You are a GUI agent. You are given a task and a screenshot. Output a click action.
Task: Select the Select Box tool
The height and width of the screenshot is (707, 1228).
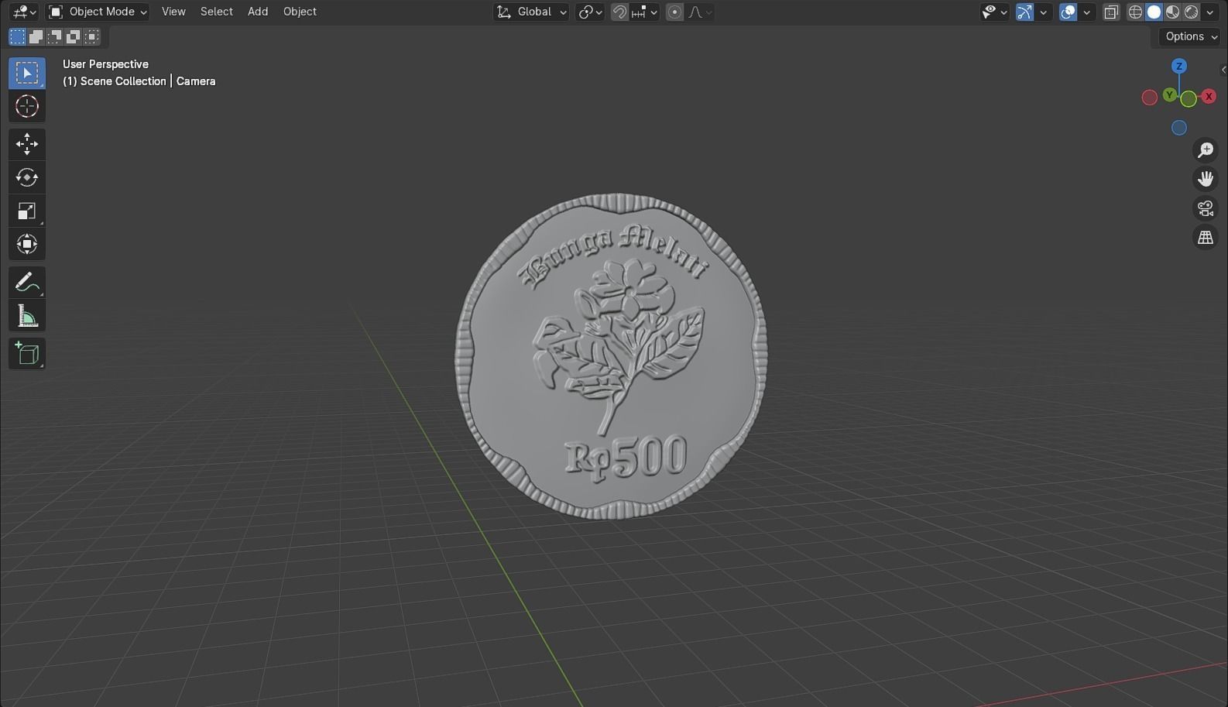click(27, 73)
